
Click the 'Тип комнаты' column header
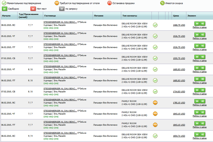click(129, 16)
